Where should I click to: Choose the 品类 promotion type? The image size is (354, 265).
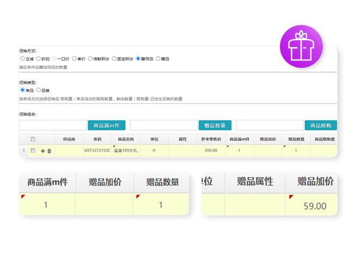point(39,90)
